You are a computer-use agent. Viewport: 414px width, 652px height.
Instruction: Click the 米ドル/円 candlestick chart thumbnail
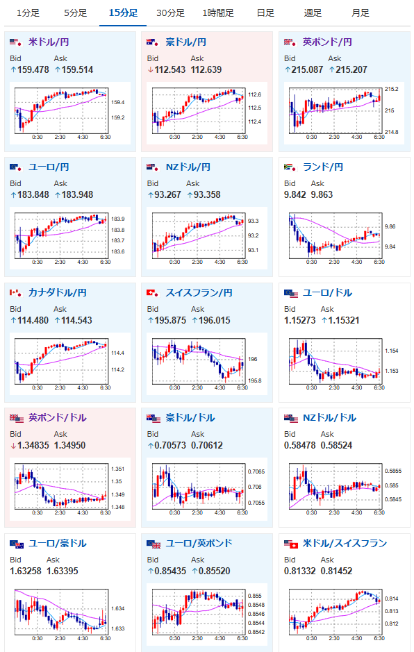pyautogui.click(x=70, y=113)
